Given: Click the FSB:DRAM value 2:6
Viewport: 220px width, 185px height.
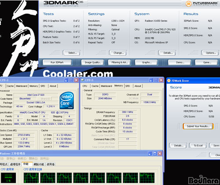Looking at the screenshot, I should tap(128, 116).
